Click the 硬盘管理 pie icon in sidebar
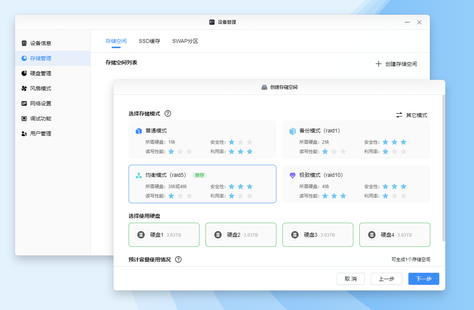This screenshot has width=474, height=310. (x=24, y=73)
